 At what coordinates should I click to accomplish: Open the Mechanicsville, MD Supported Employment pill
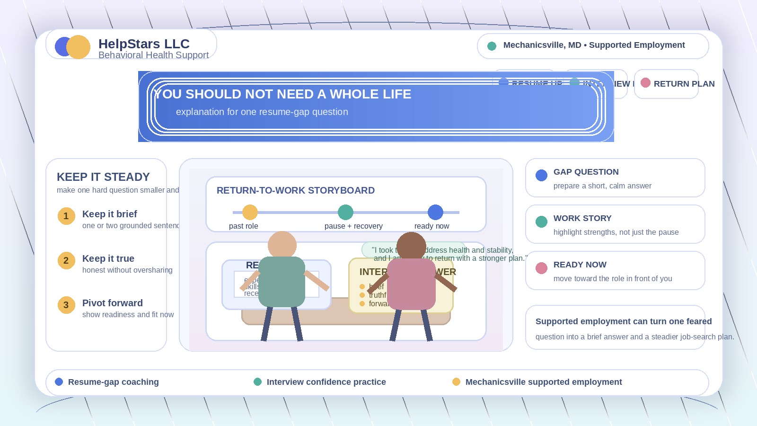pos(593,46)
